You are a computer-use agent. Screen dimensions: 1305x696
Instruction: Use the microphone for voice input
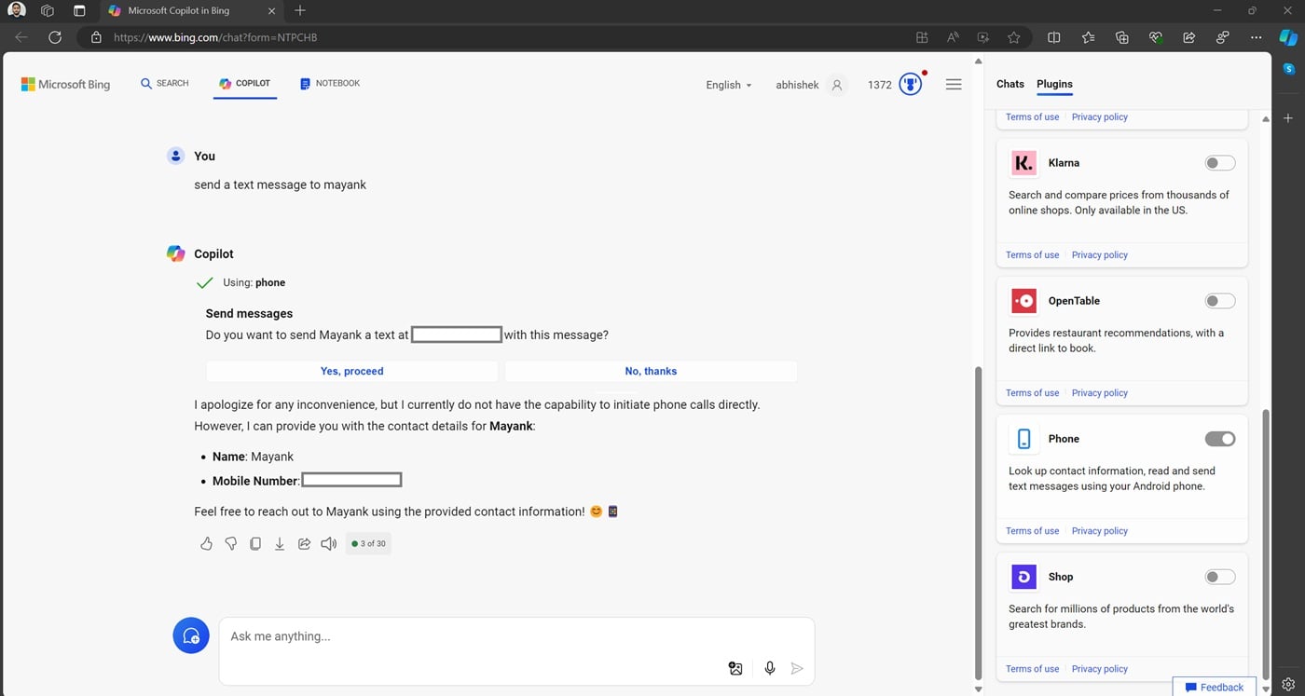click(x=770, y=668)
